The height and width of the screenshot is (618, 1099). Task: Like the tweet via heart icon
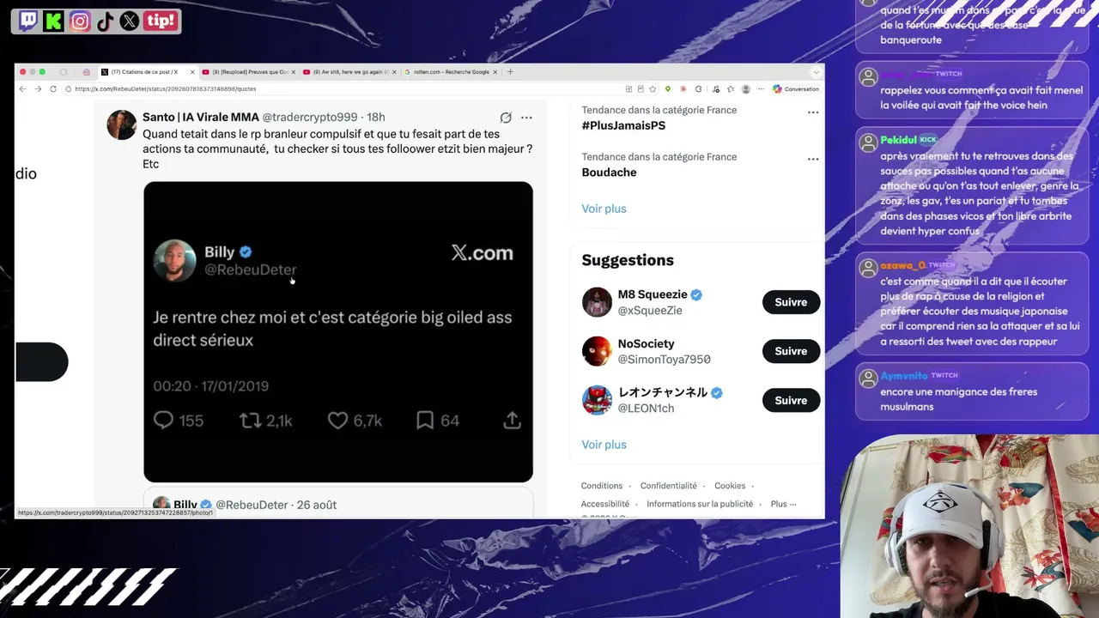337,420
